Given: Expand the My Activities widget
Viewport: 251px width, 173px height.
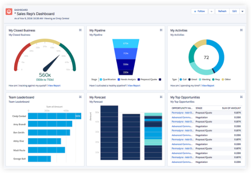Looking at the screenshot, I should (x=242, y=30).
